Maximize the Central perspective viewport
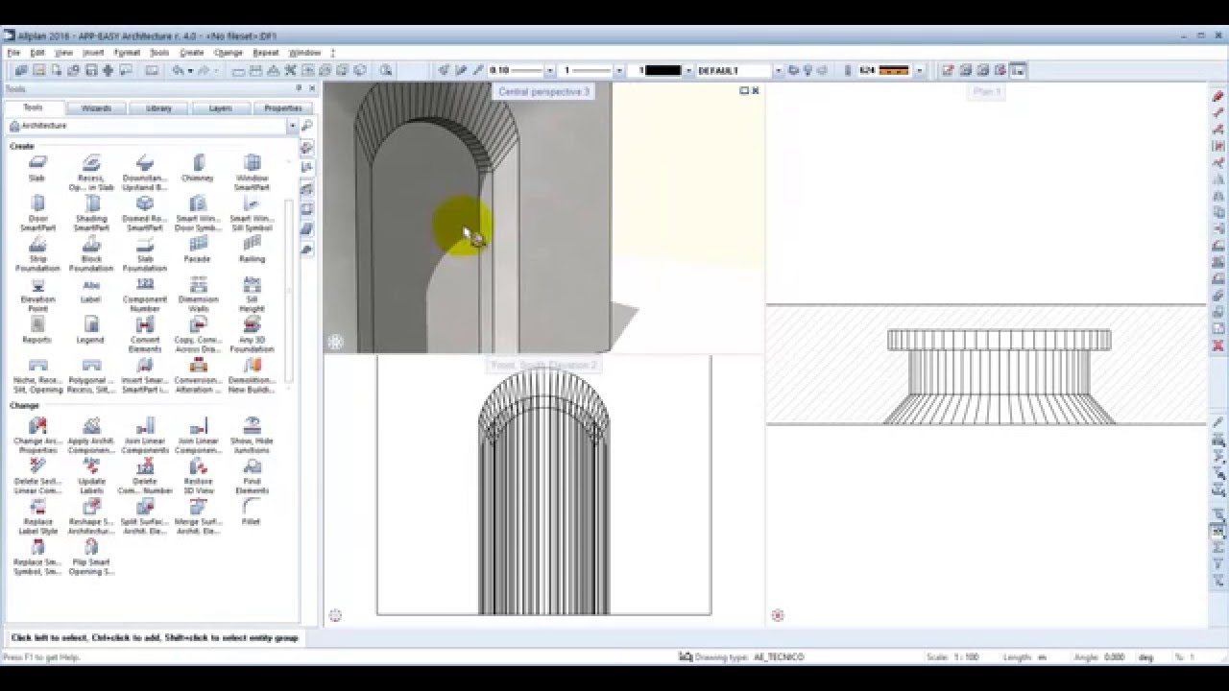 click(x=744, y=90)
